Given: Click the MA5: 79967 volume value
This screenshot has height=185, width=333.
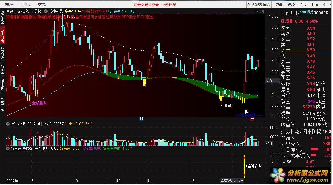Looking at the screenshot, I should [x=55, y=124].
